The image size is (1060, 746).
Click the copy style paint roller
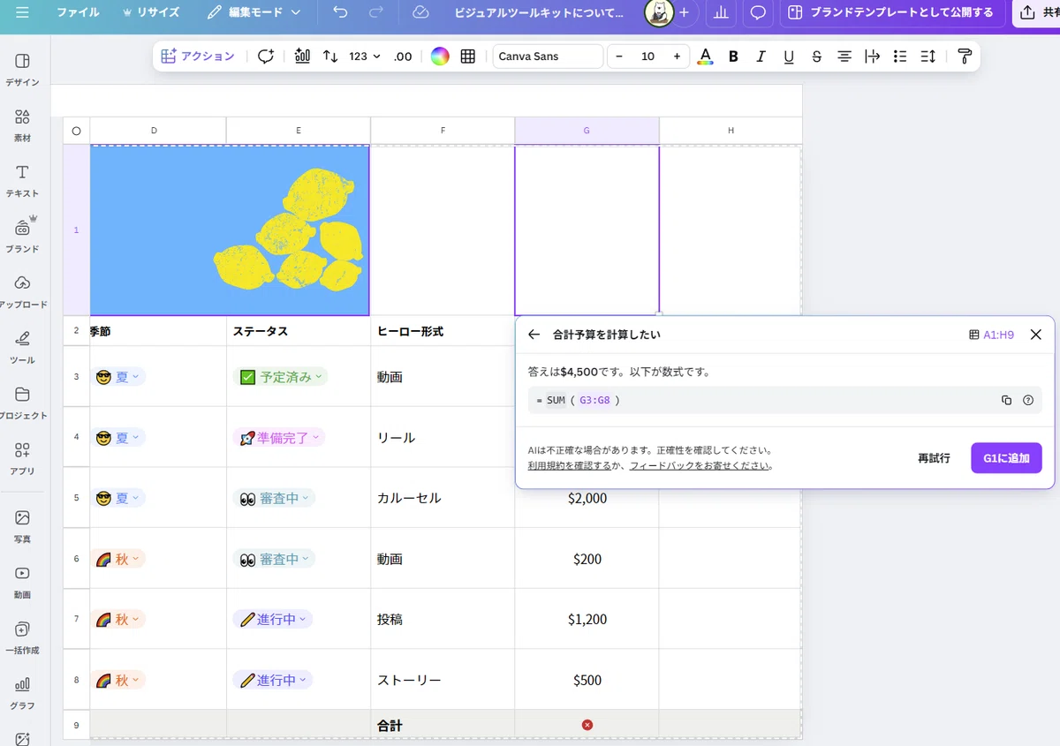pos(965,56)
